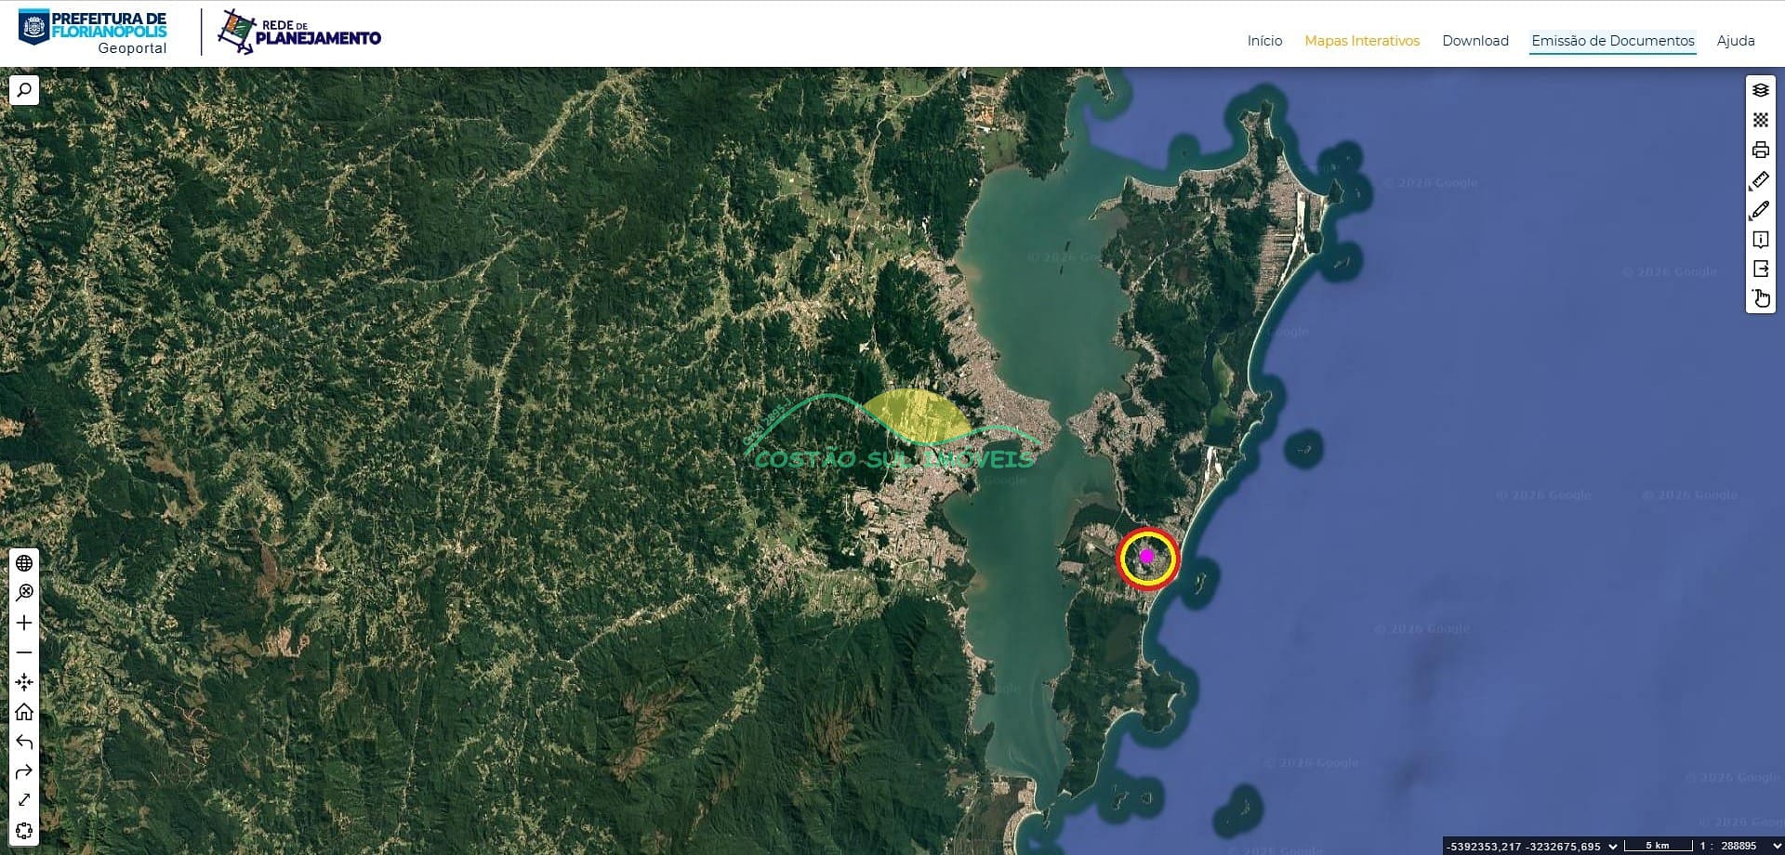
Task: Zoom in with the plus button
Action: pyautogui.click(x=24, y=623)
